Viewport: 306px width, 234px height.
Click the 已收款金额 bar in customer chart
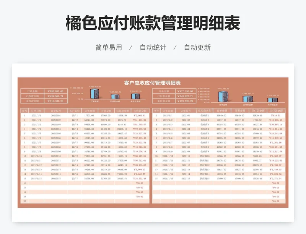pyautogui.click(x=115, y=97)
